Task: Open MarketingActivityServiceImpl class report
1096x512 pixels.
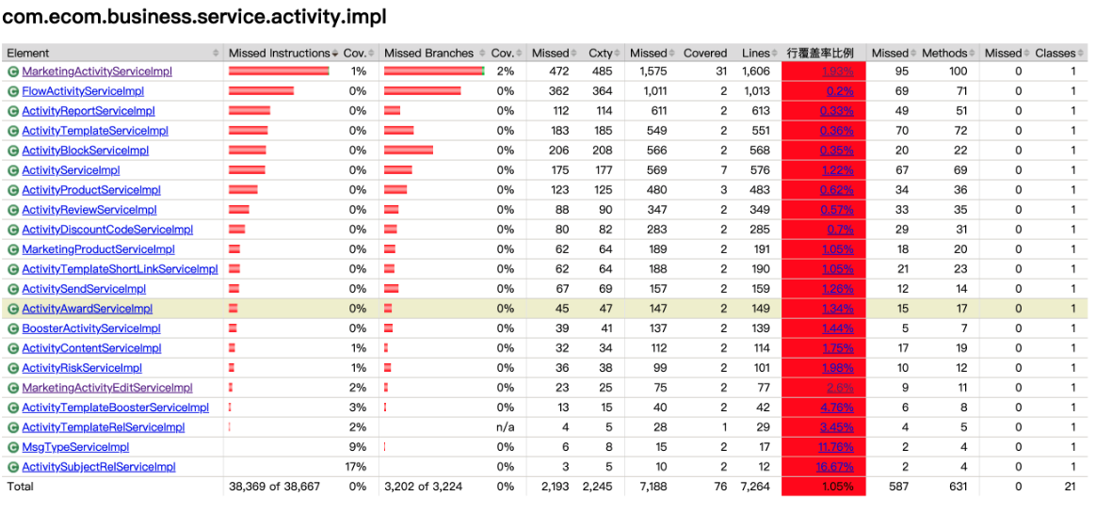Action: coord(97,72)
